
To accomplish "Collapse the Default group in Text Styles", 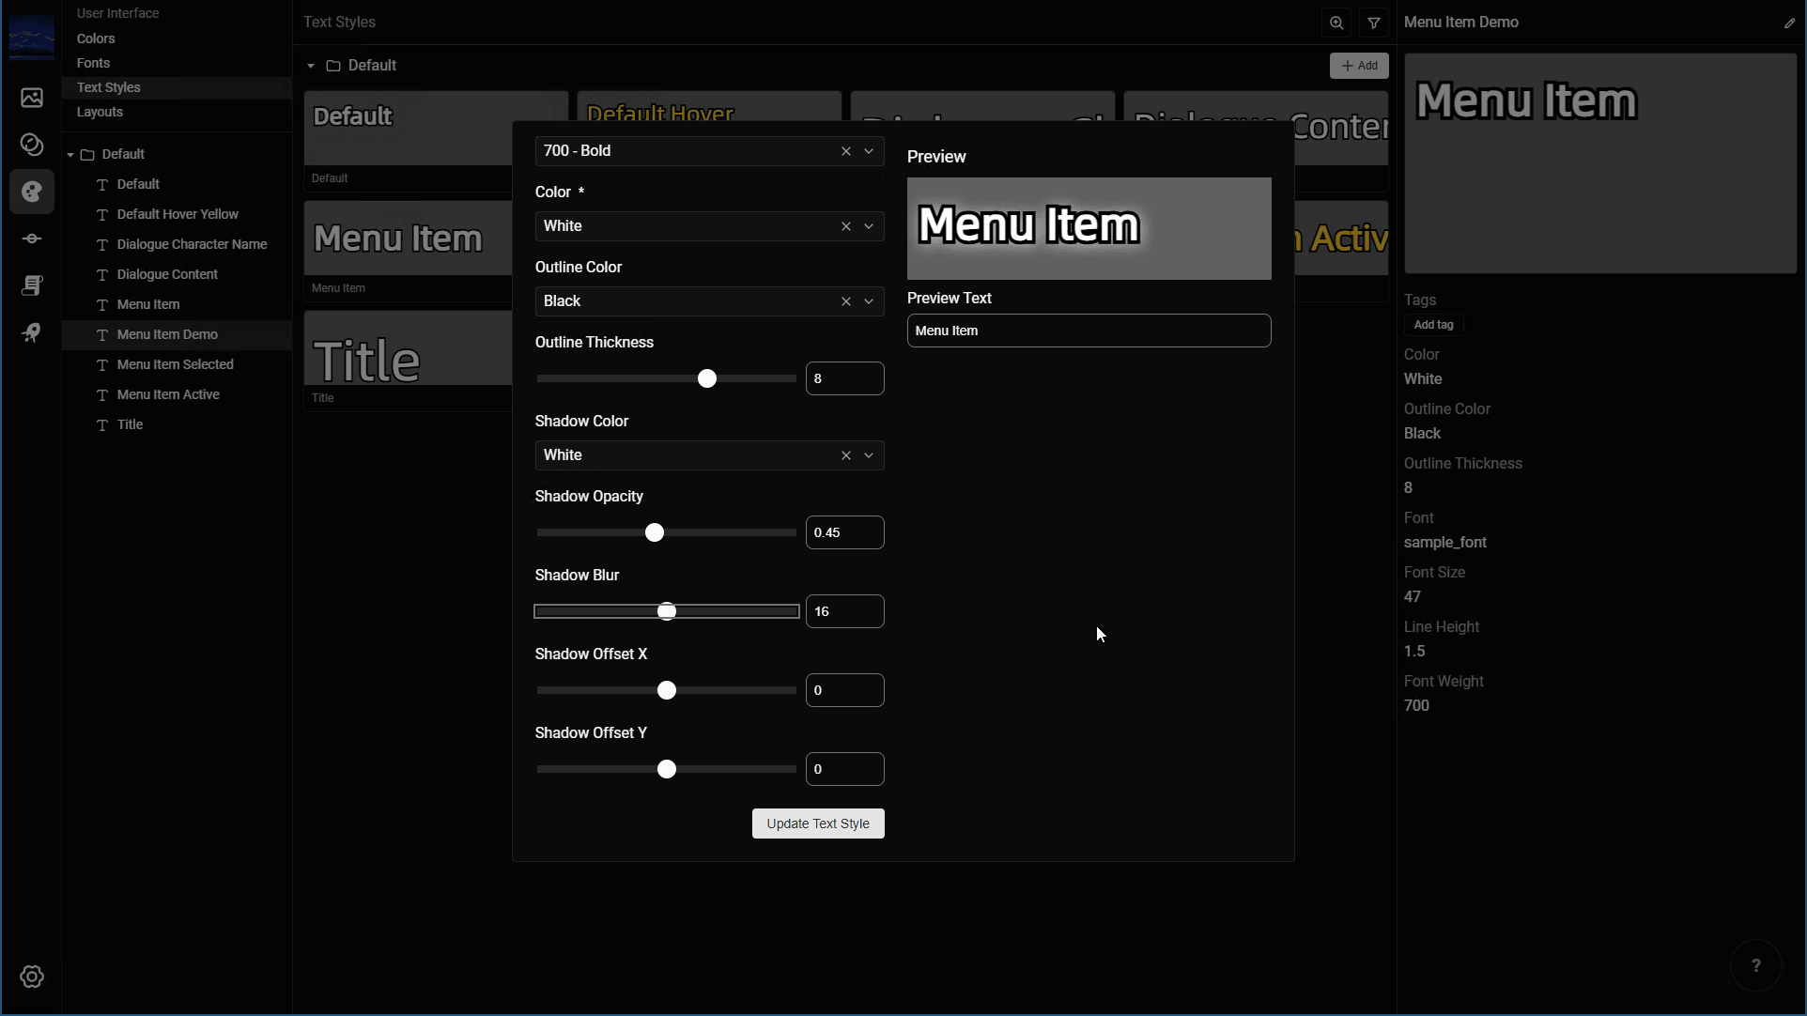I will [x=311, y=66].
